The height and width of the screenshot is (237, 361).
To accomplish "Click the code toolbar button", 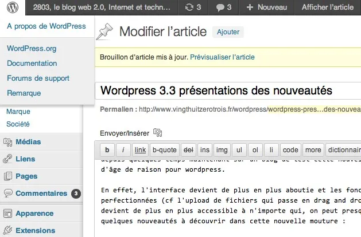I will tap(290, 150).
